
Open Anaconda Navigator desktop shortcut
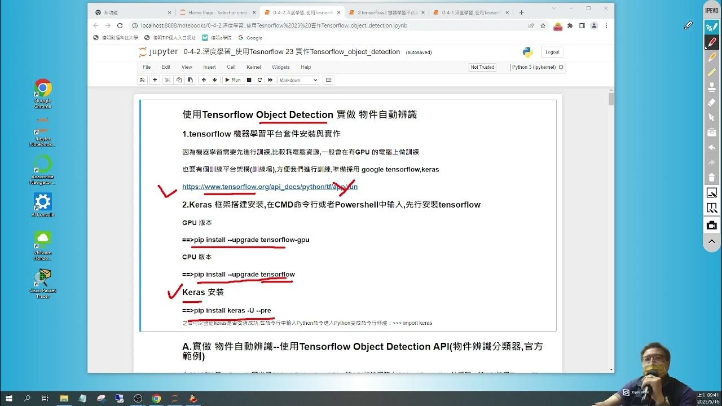coord(43,170)
